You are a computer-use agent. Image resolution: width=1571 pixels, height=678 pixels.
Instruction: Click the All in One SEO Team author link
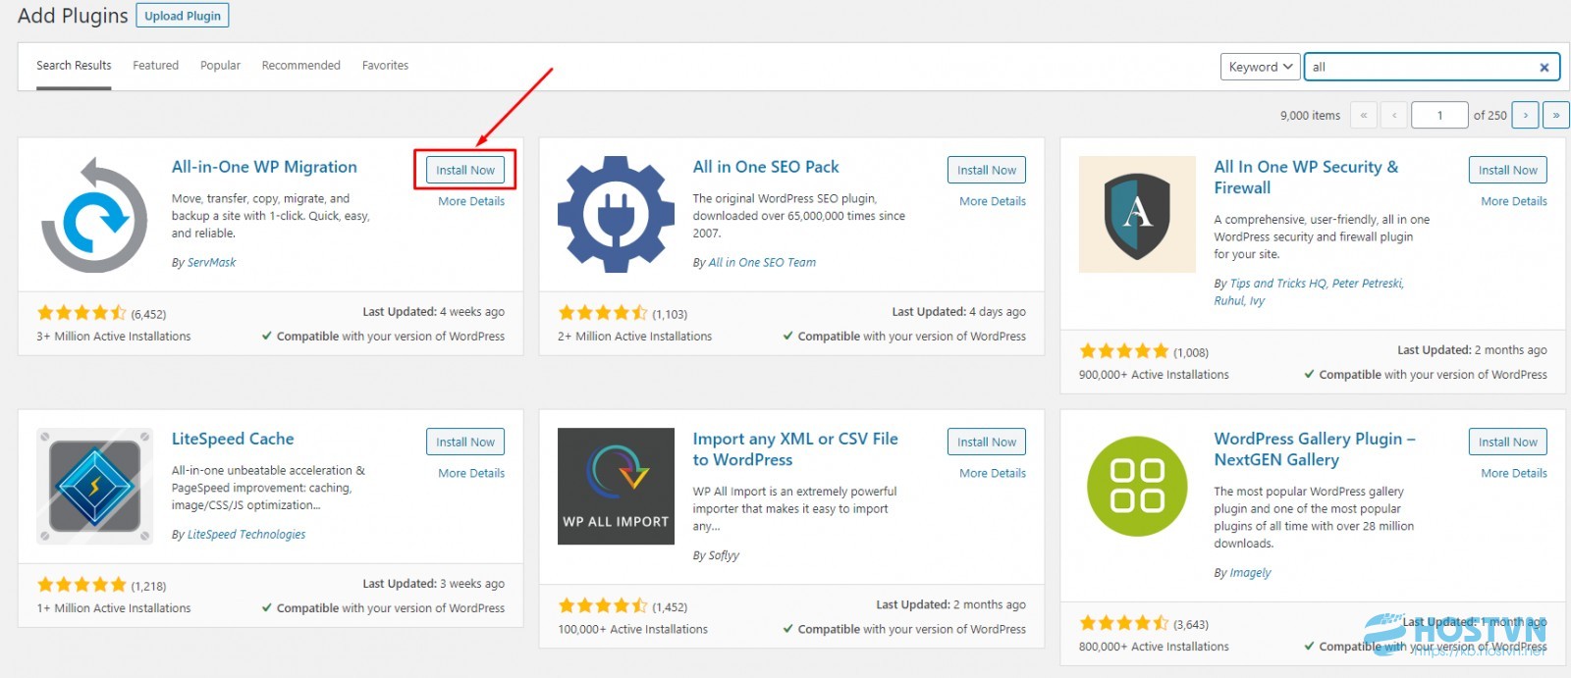pos(762,262)
